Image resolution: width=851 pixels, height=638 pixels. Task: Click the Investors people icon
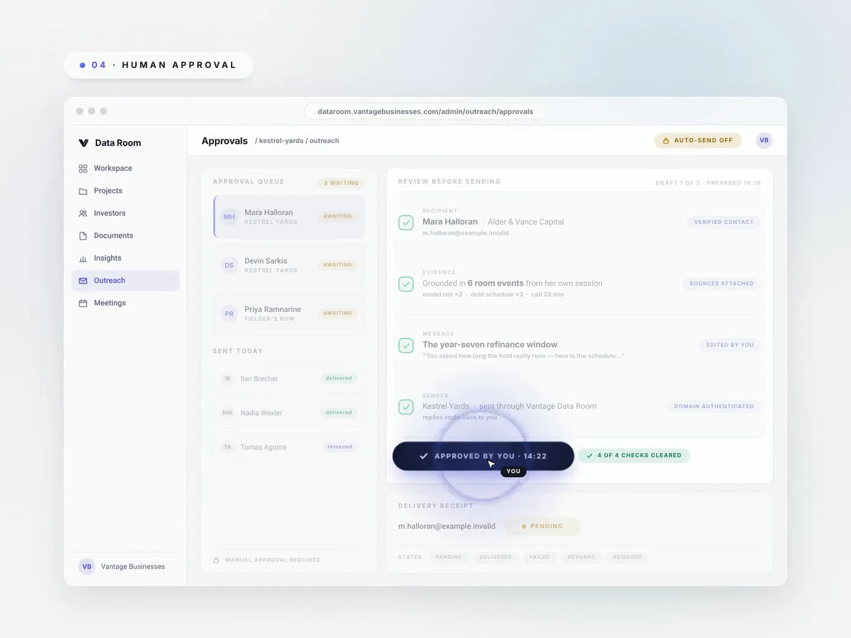point(83,213)
